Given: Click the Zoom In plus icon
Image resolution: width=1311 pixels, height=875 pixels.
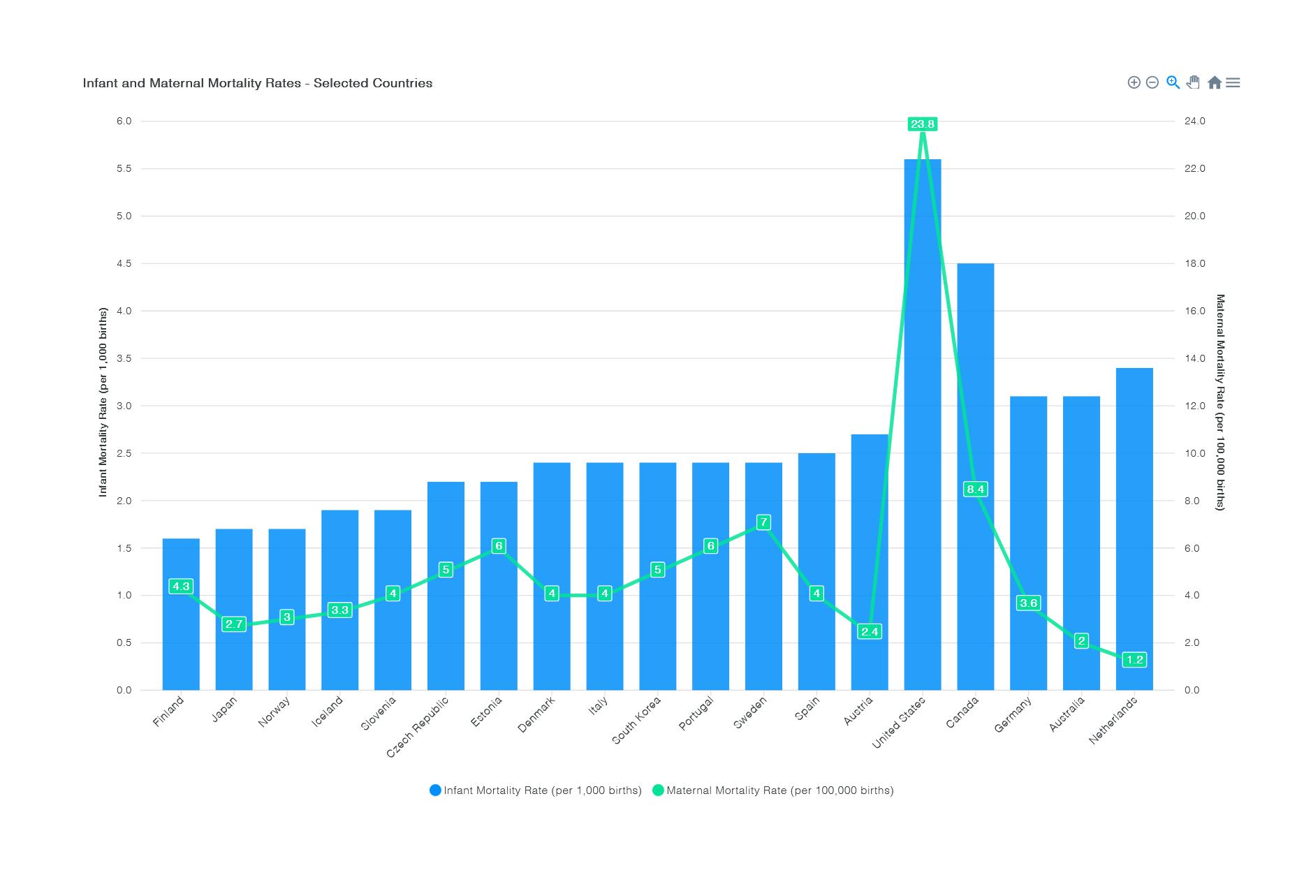Looking at the screenshot, I should [1134, 82].
